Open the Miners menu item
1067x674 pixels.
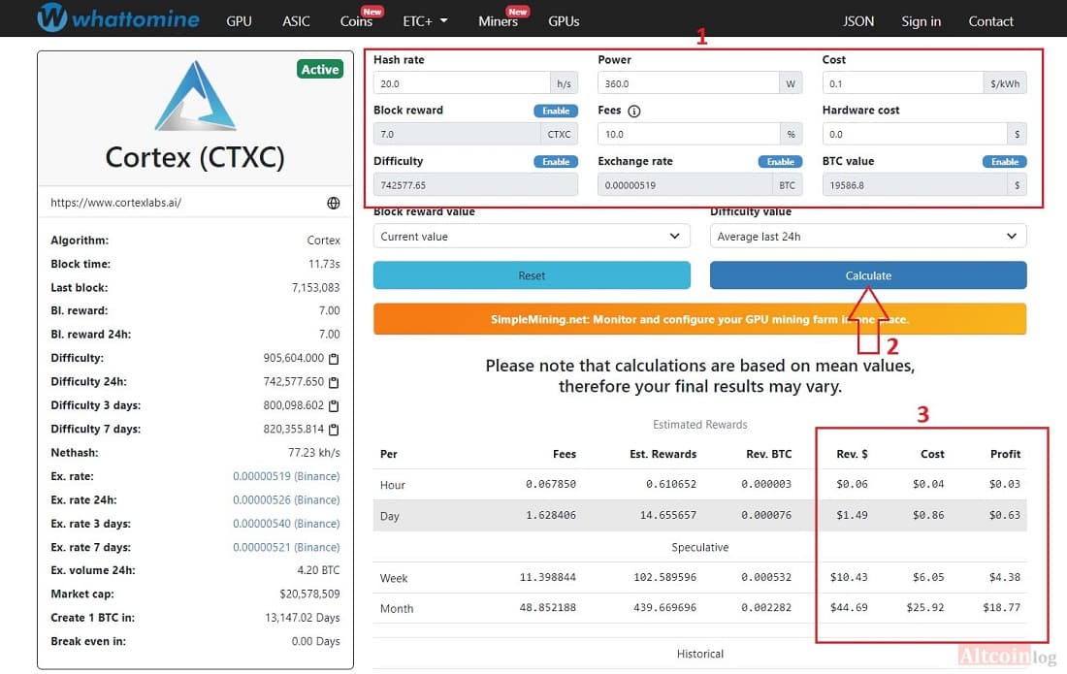coord(499,21)
